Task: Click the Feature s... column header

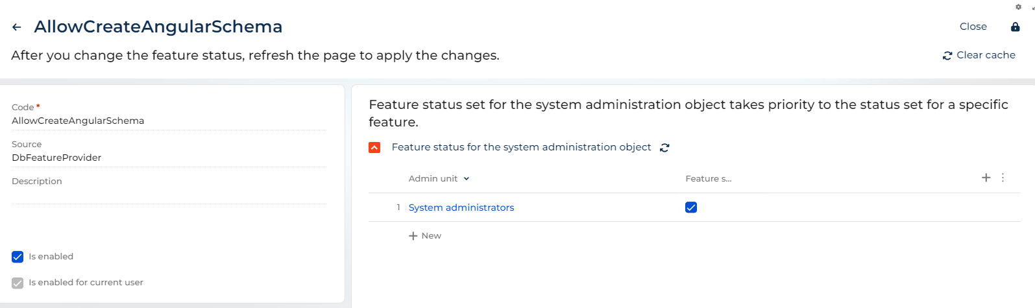Action: click(709, 179)
